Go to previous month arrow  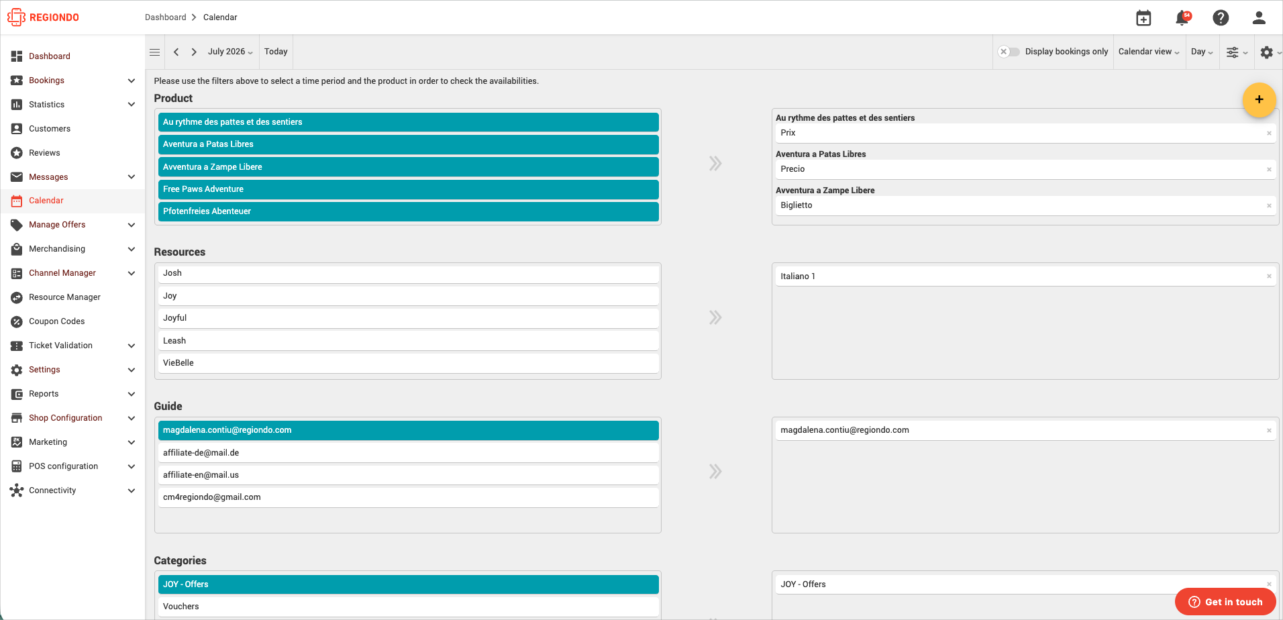point(176,52)
